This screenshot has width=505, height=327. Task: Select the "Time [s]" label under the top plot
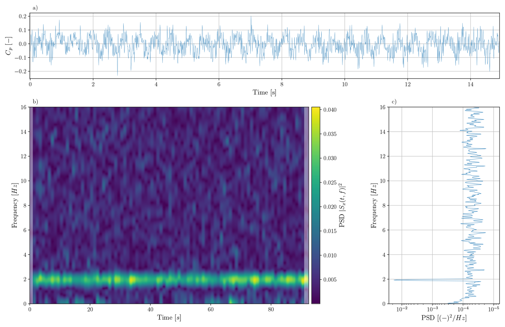(x=264, y=93)
